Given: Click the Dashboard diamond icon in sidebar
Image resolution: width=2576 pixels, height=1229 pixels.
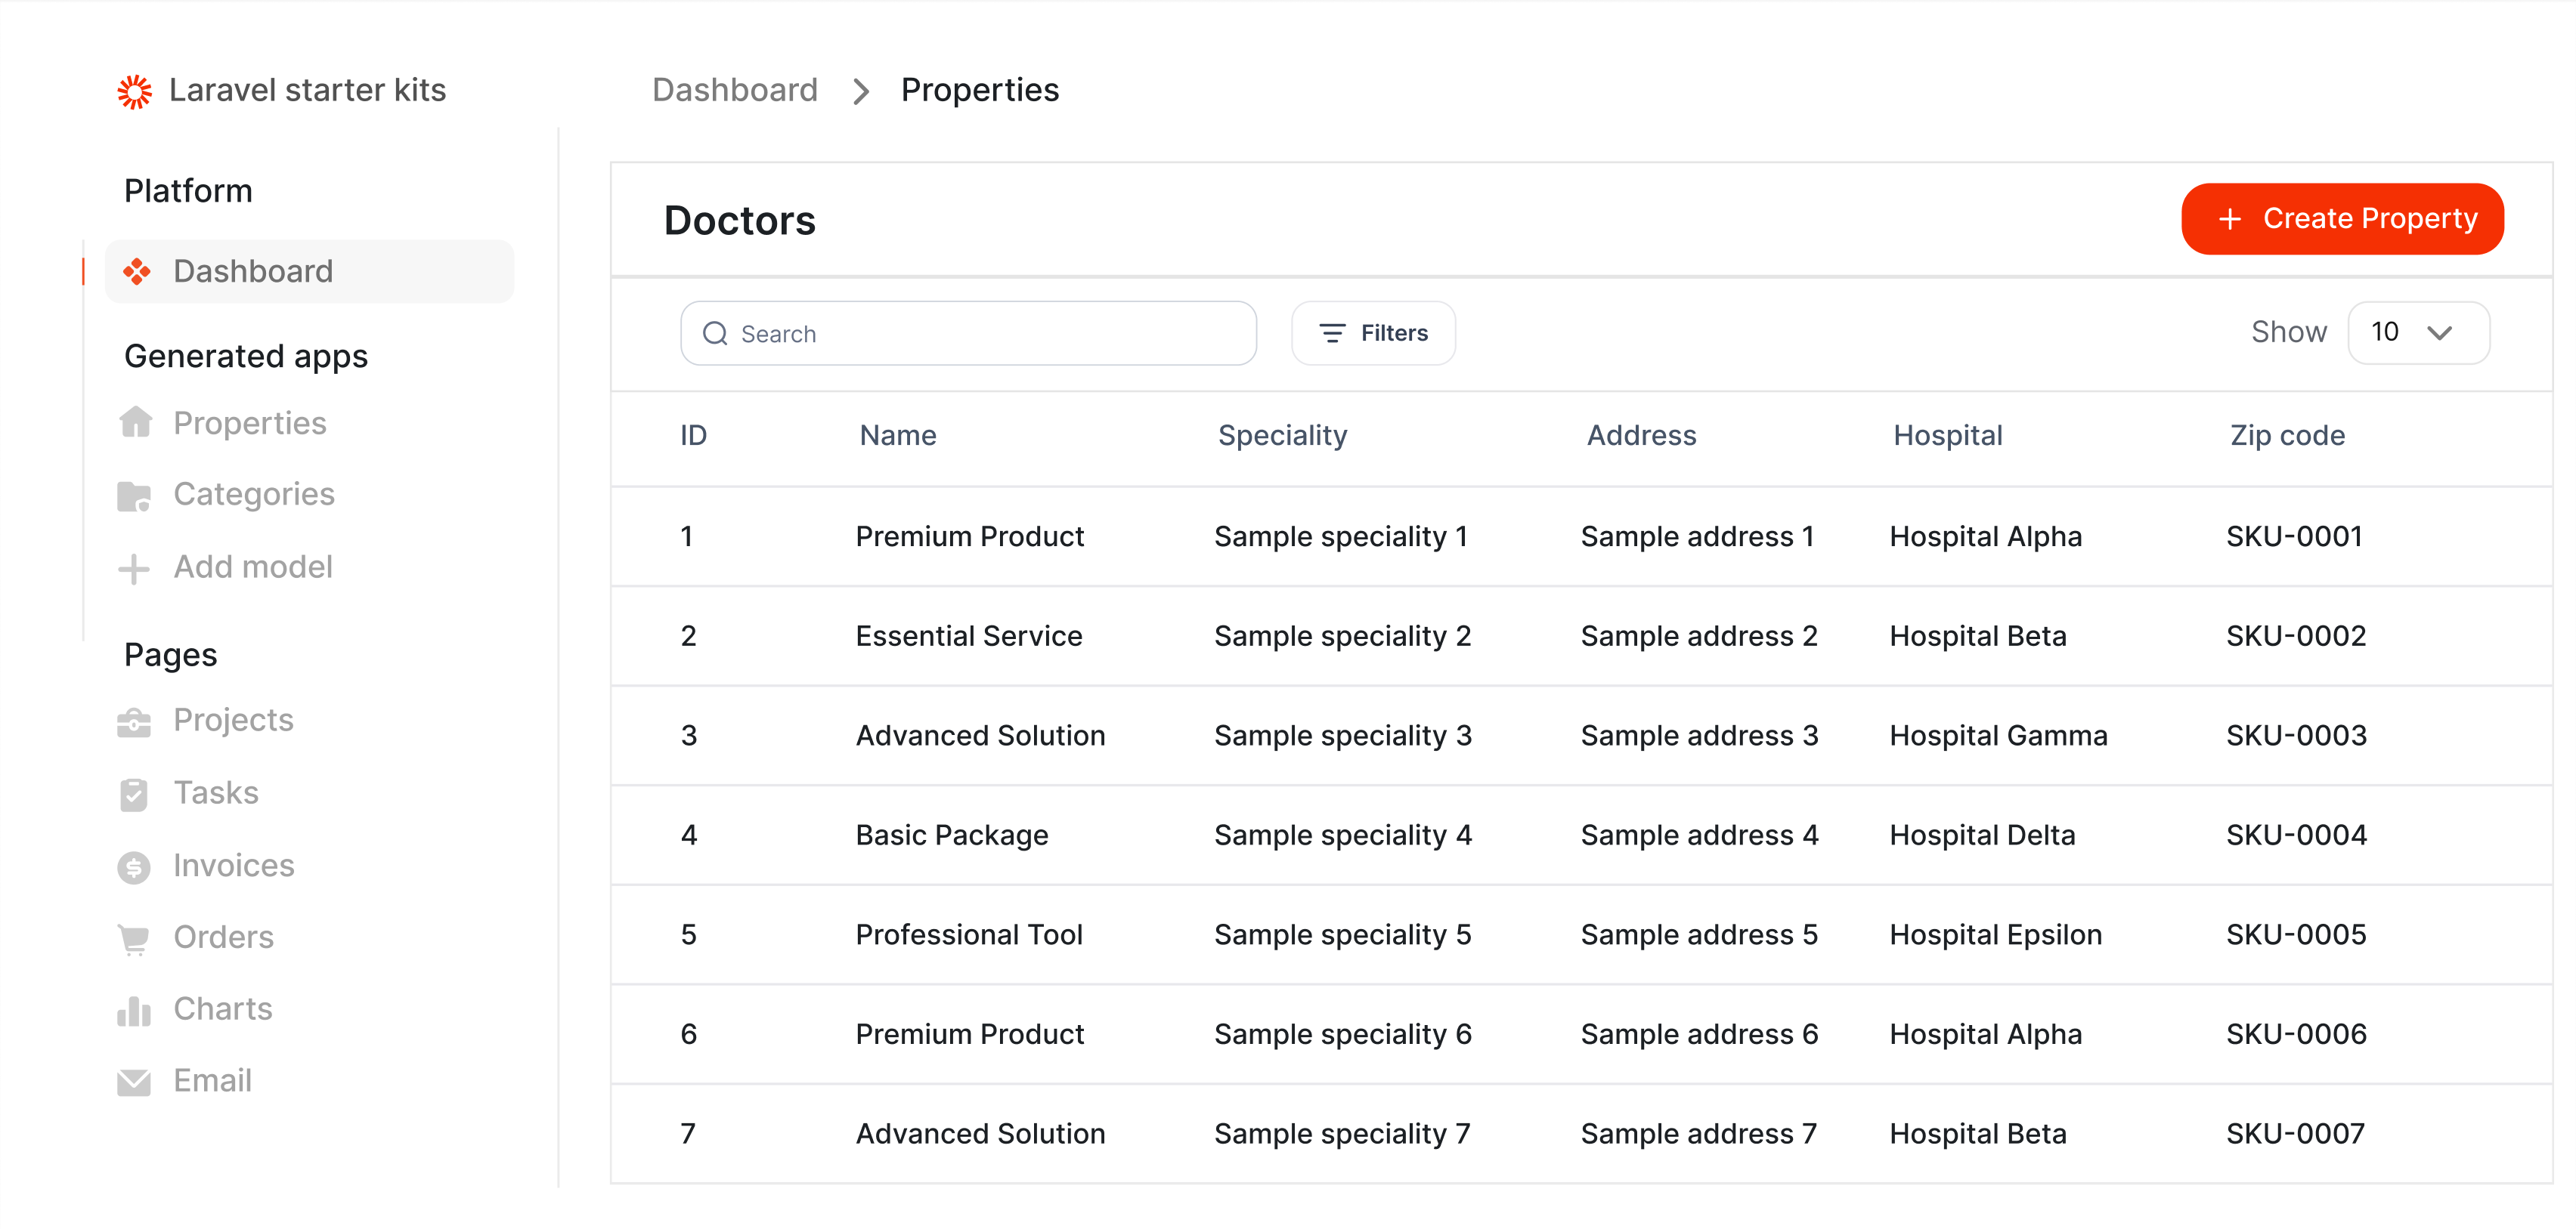Looking at the screenshot, I should pos(137,270).
